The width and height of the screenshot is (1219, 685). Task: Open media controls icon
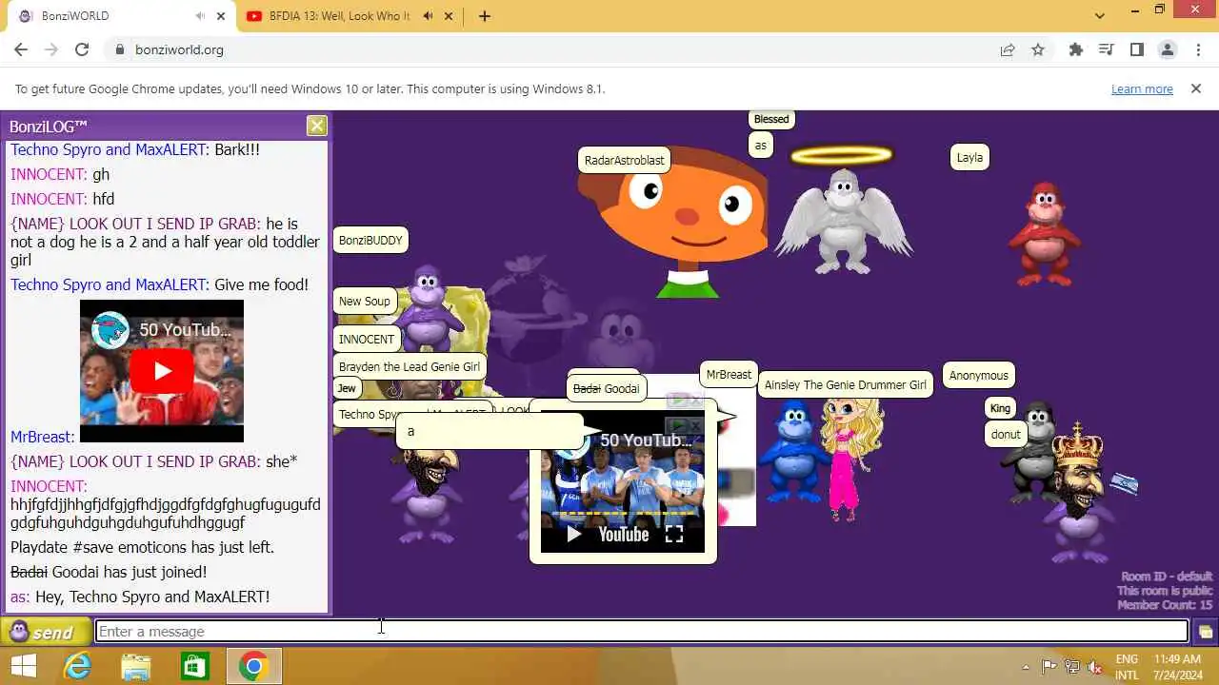pyautogui.click(x=1107, y=49)
